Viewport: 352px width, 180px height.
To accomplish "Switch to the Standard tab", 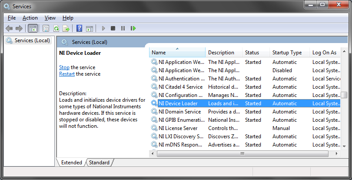I will pos(99,163).
